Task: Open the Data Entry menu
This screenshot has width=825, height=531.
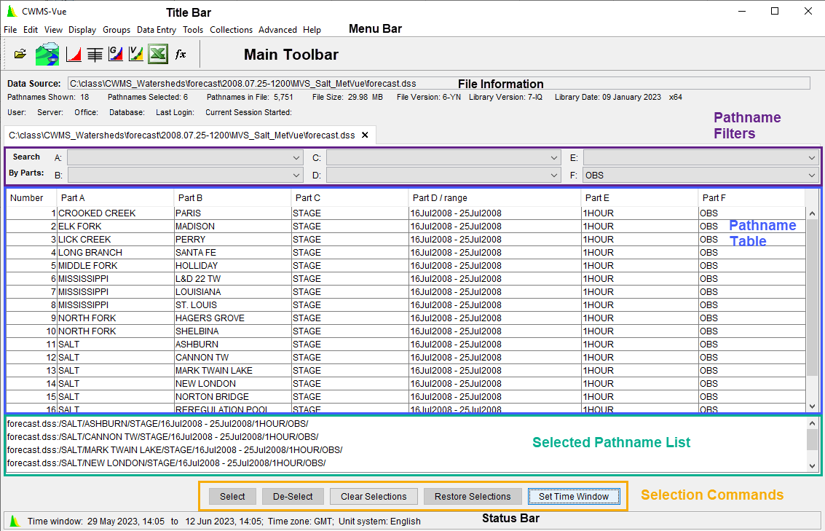Action: click(x=157, y=30)
